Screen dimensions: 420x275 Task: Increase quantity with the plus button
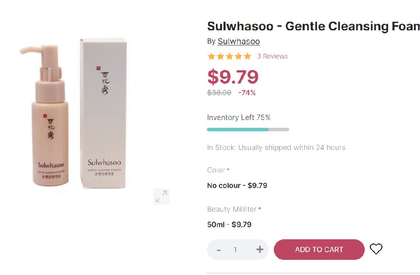pos(260,249)
